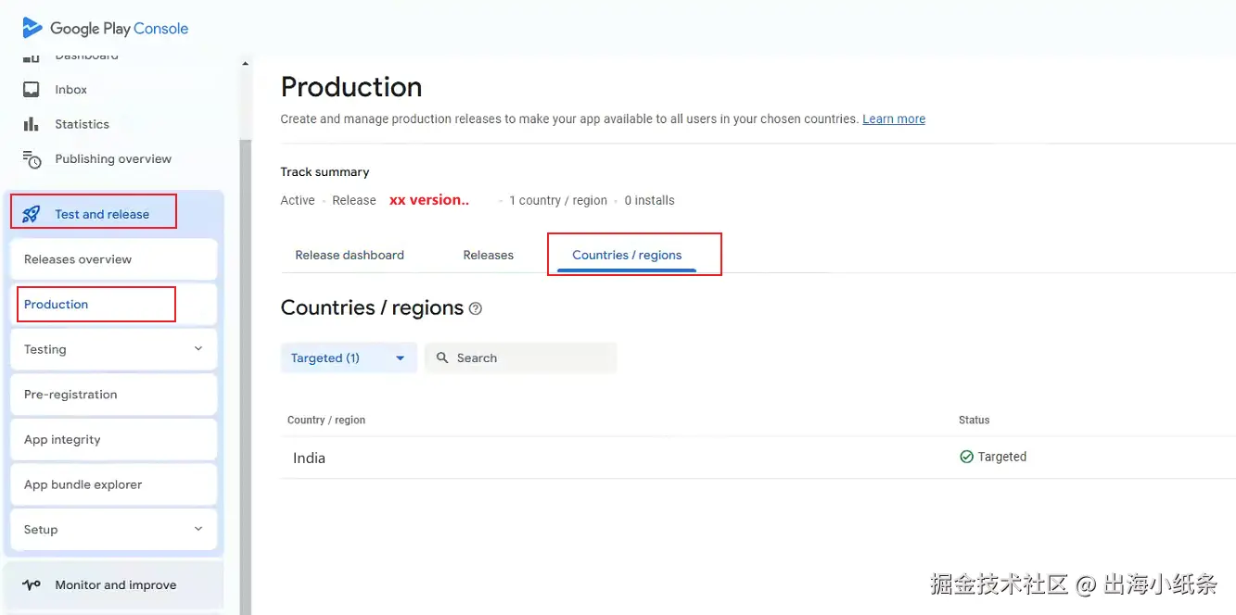Viewport: 1236px width, 615px height.
Task: Click the sidebar scroll up arrow
Action: click(246, 65)
